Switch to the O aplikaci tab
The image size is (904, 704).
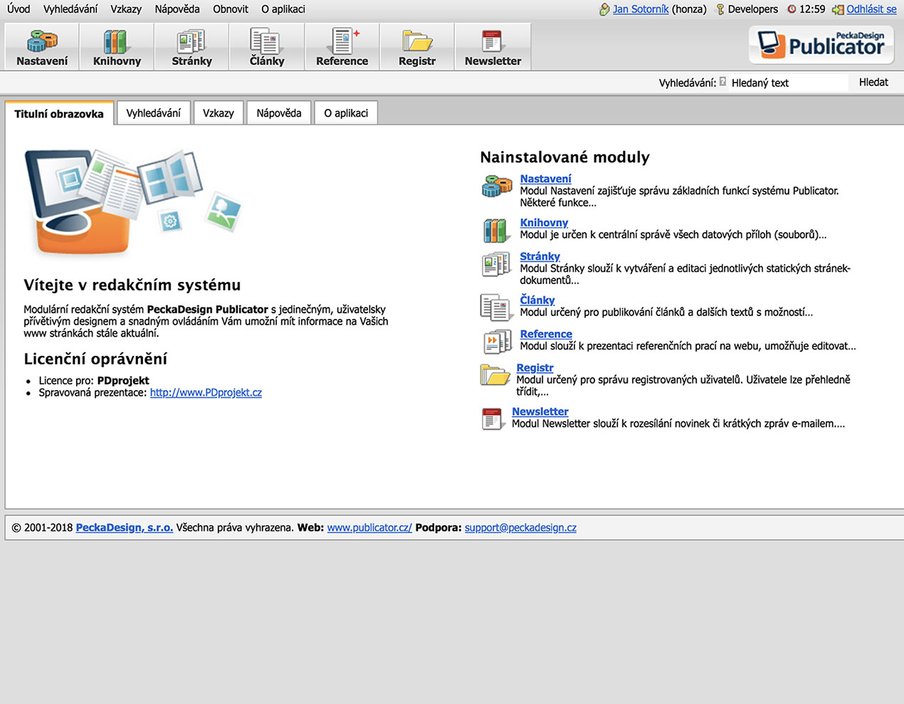coord(346,112)
